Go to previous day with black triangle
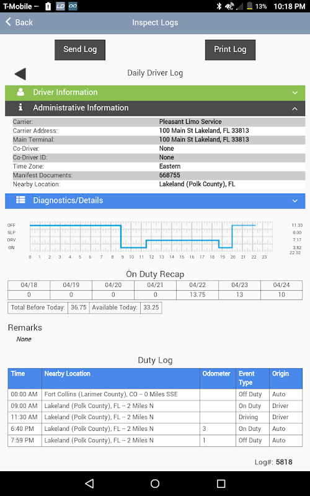 pos(20,74)
